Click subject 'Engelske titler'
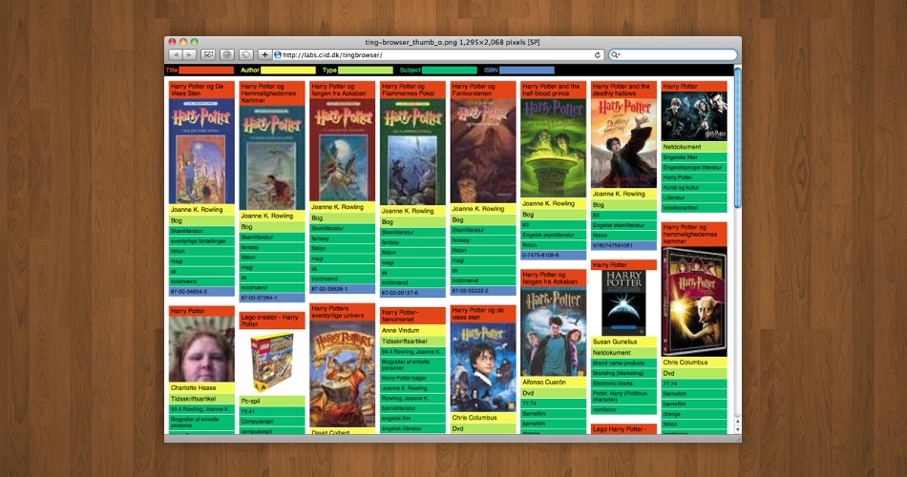 tap(694, 157)
